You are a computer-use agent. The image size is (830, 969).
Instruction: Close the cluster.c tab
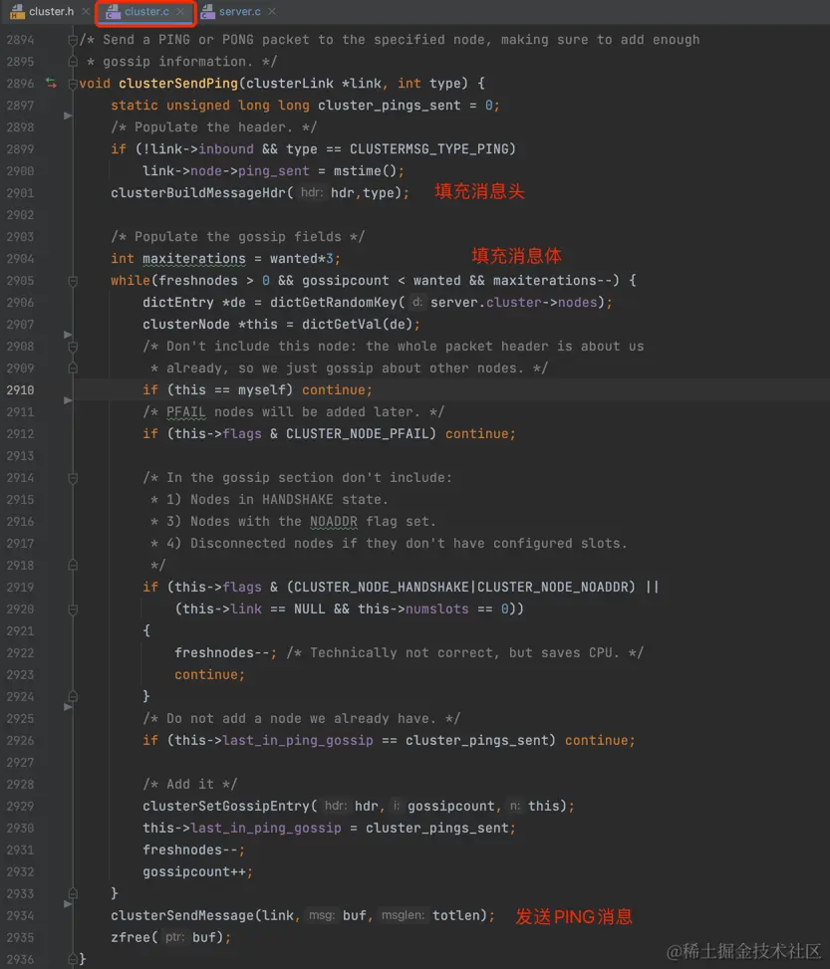click(x=180, y=11)
